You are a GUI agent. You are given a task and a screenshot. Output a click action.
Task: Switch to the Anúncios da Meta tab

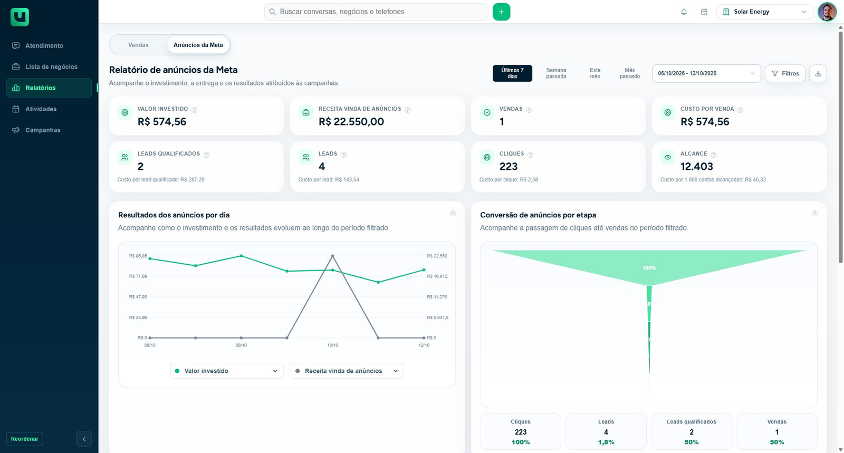[x=198, y=45]
